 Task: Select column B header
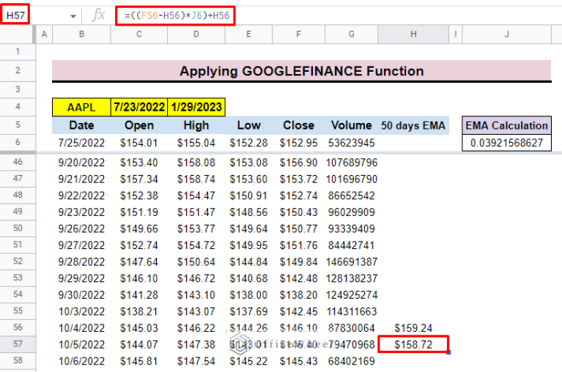(x=82, y=34)
